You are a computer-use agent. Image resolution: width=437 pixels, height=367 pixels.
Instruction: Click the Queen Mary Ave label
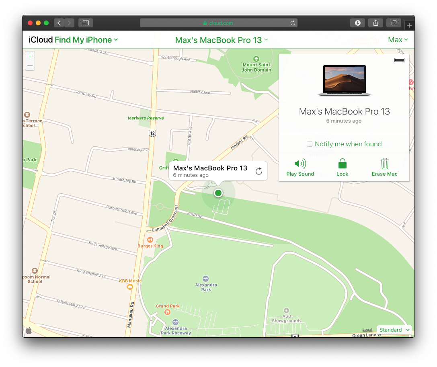71,304
